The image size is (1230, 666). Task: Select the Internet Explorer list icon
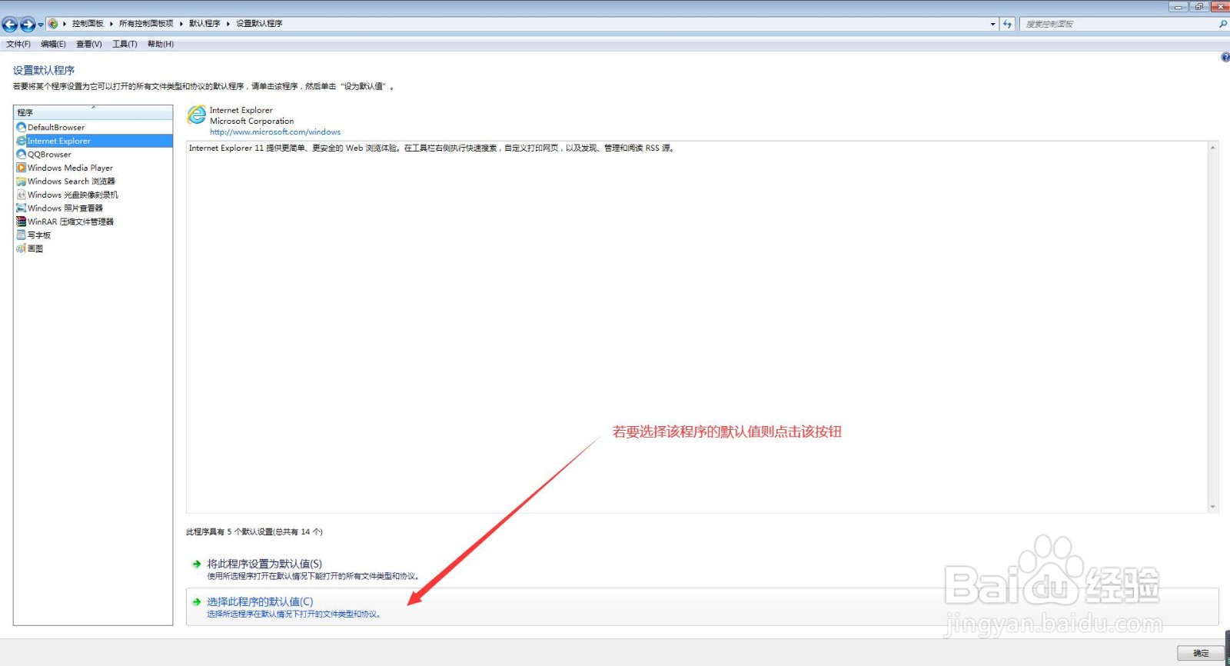(22, 141)
